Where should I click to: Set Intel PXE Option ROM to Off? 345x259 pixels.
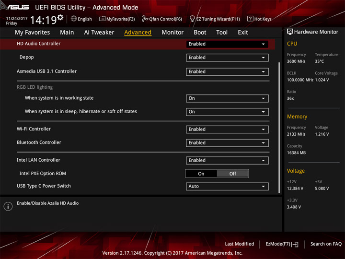pyautogui.click(x=232, y=174)
